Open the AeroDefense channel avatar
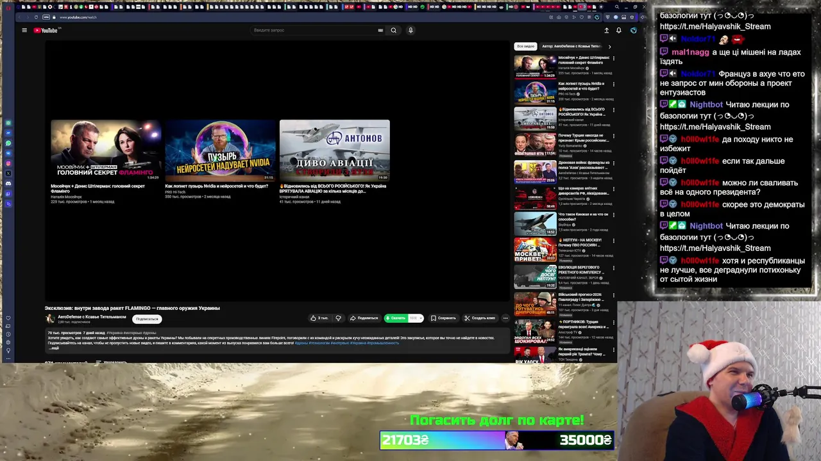The height and width of the screenshot is (461, 821). [50, 319]
